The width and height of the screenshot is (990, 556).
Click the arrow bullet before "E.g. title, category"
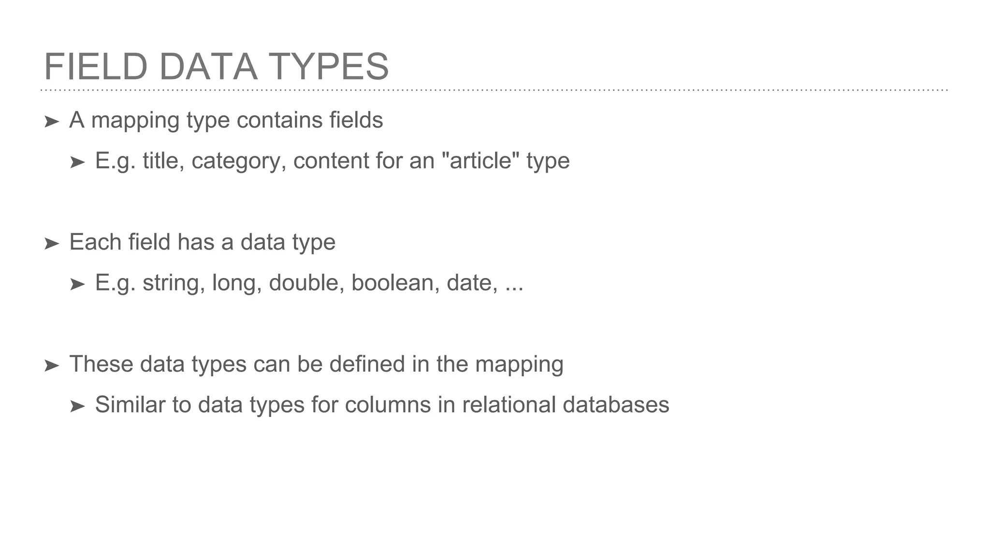(x=77, y=163)
